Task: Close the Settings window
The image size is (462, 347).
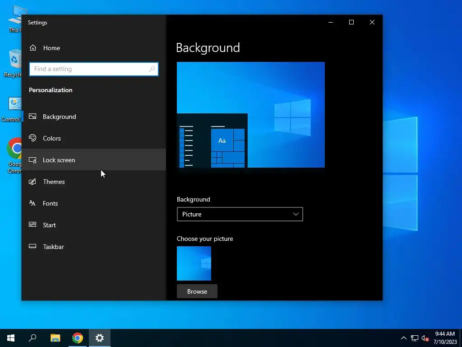Action: pos(372,22)
